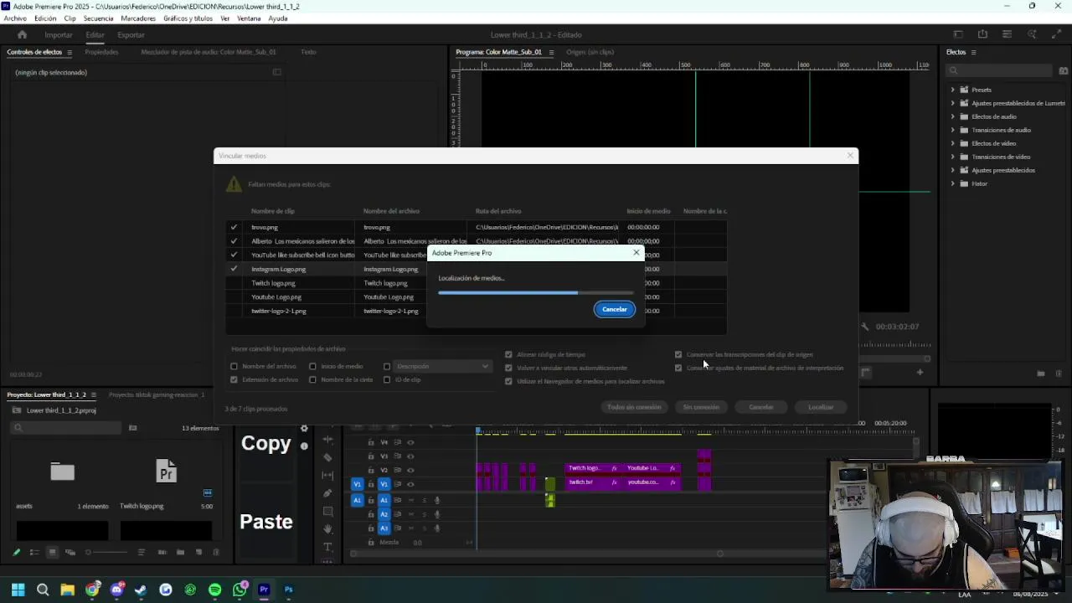
Task: Cancel the media locating progress dialog
Action: (615, 309)
